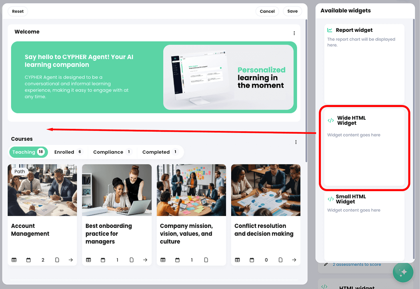The image size is (420, 289).
Task: Open Account Management course via arrow icon
Action: coord(71,260)
